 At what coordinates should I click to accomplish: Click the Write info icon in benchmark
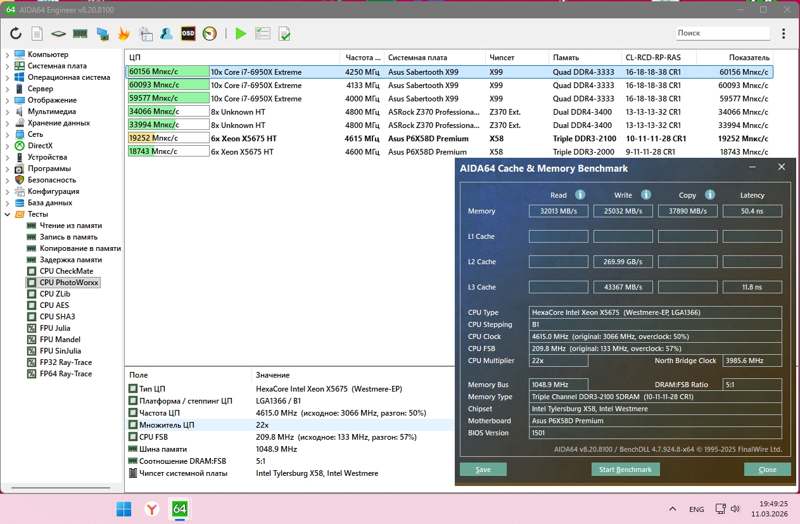pos(646,195)
